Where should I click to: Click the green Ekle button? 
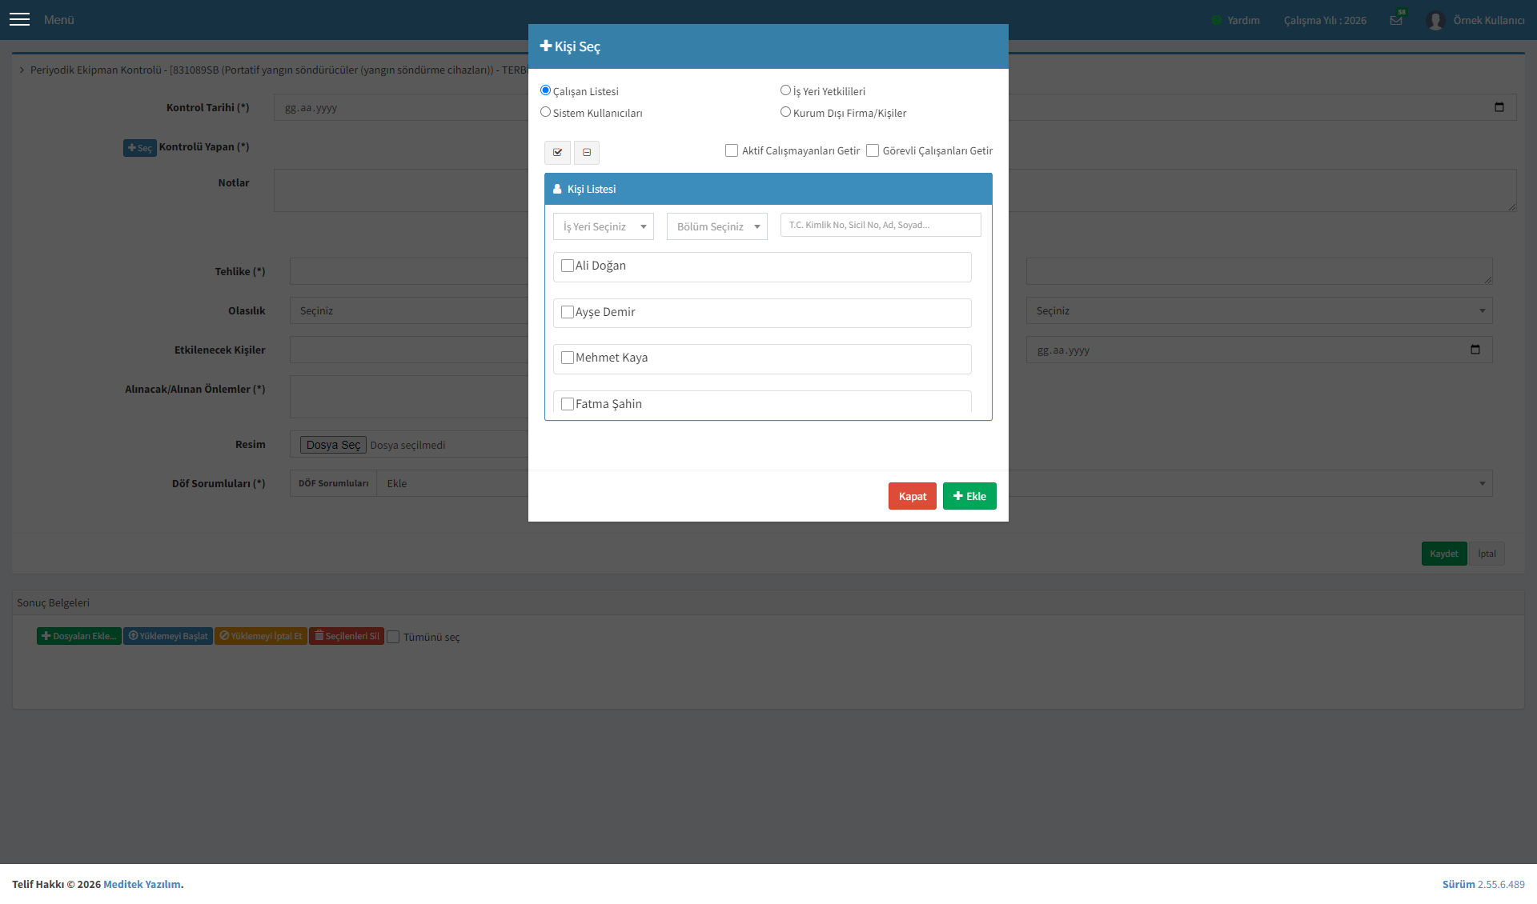969,496
